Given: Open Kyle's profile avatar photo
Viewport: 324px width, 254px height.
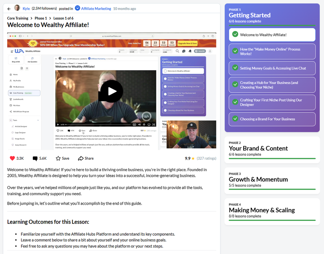Looking at the screenshot, I should click(17, 8).
